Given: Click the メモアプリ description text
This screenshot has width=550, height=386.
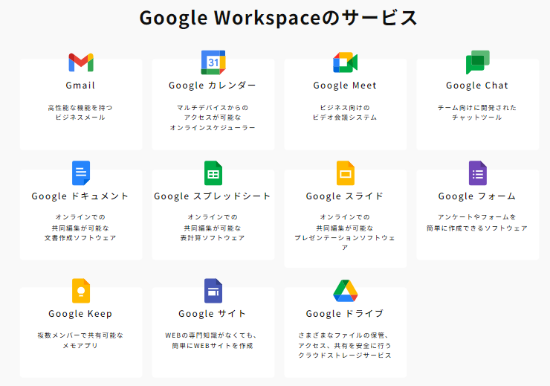Looking at the screenshot, I should [x=80, y=346].
